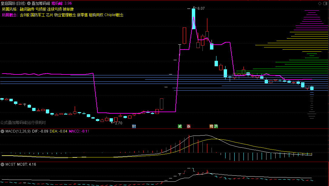Select the 物业管理概念 concept tag
Image resolution: width=329 pixels, height=186 pixels.
coord(65,15)
